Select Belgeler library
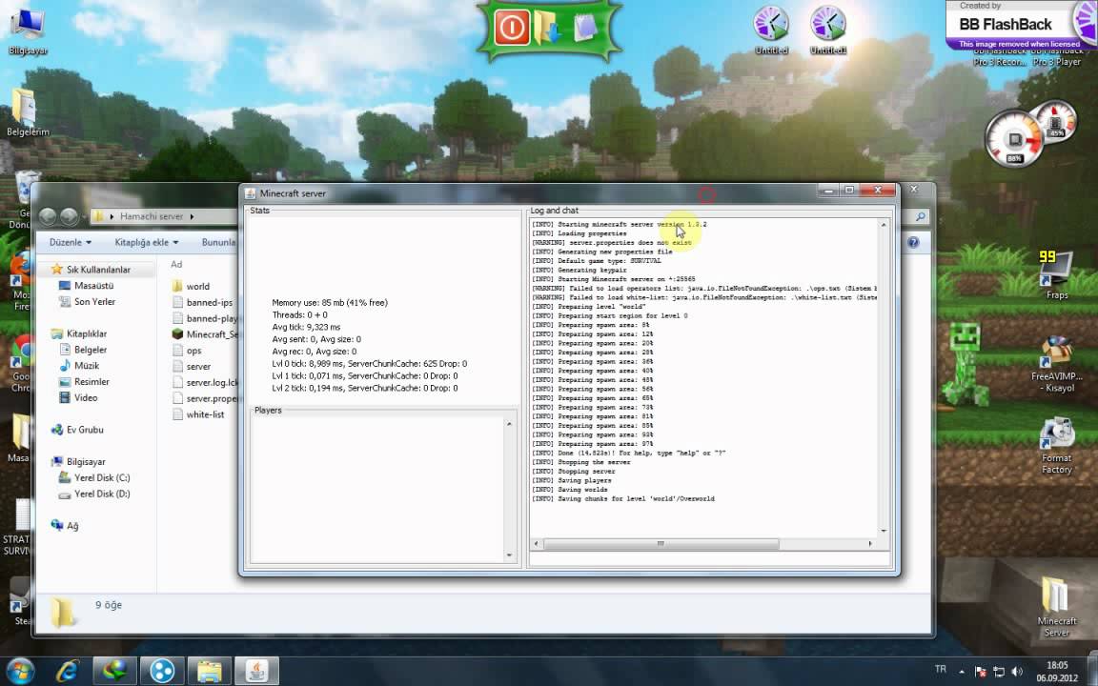This screenshot has width=1098, height=686. pyautogui.click(x=83, y=350)
